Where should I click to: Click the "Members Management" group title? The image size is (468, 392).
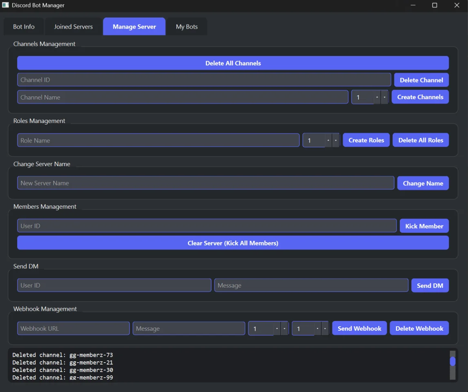[x=45, y=207]
